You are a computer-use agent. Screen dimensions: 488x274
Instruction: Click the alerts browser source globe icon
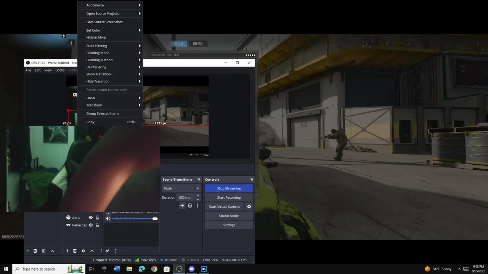[68, 217]
